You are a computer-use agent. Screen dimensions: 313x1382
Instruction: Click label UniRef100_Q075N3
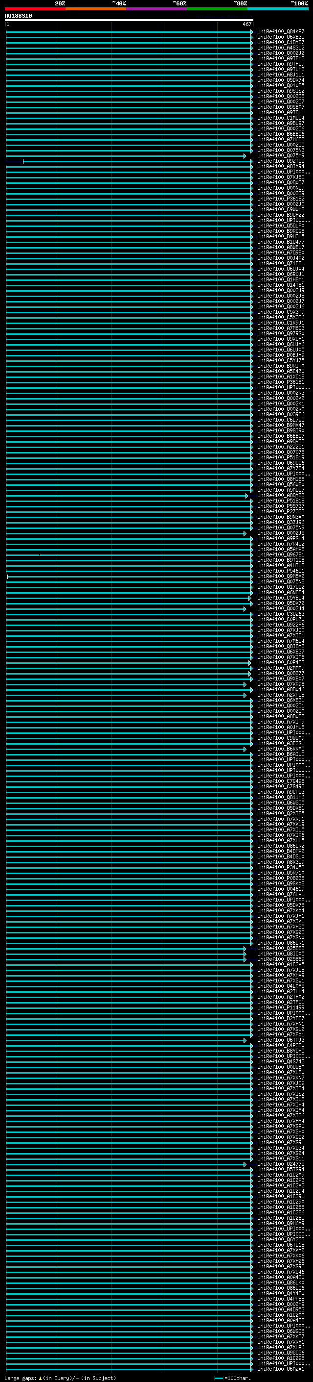point(280,150)
